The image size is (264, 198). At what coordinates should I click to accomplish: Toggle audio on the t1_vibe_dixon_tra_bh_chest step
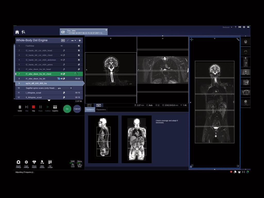click(x=61, y=74)
